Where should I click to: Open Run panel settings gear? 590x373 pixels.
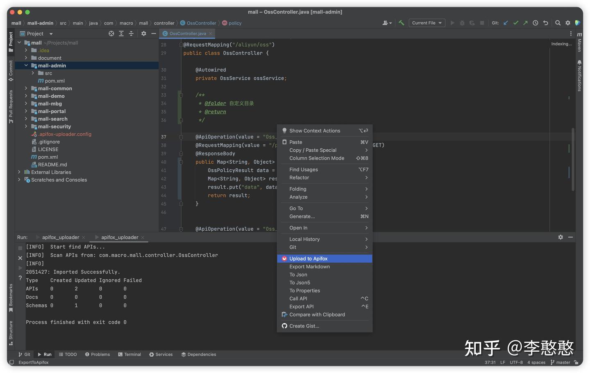pyautogui.click(x=560, y=237)
